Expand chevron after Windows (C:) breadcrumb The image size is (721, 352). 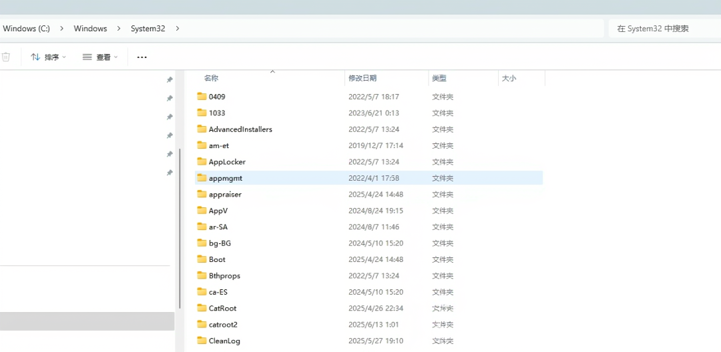pos(61,29)
